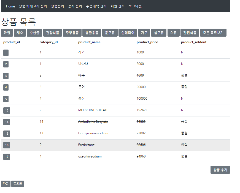Filter by 문구류 category
240x193 pixels.
tap(110, 33)
